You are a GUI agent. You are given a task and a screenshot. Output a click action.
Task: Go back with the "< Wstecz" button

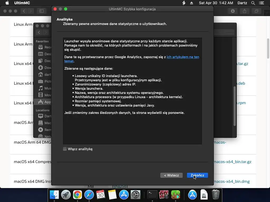tap(171, 175)
